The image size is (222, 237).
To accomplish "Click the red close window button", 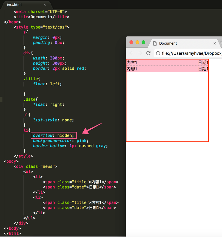I will pyautogui.click(x=131, y=42).
